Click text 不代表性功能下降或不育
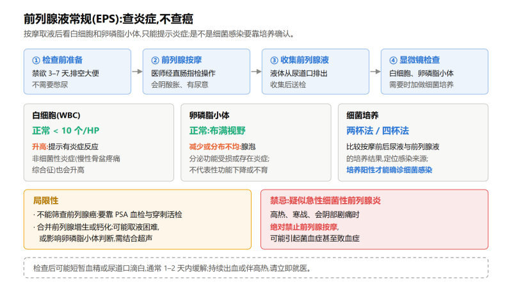The height and width of the screenshot is (285, 512). (228, 170)
